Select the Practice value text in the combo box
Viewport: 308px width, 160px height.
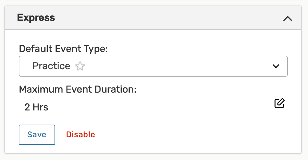51,66
